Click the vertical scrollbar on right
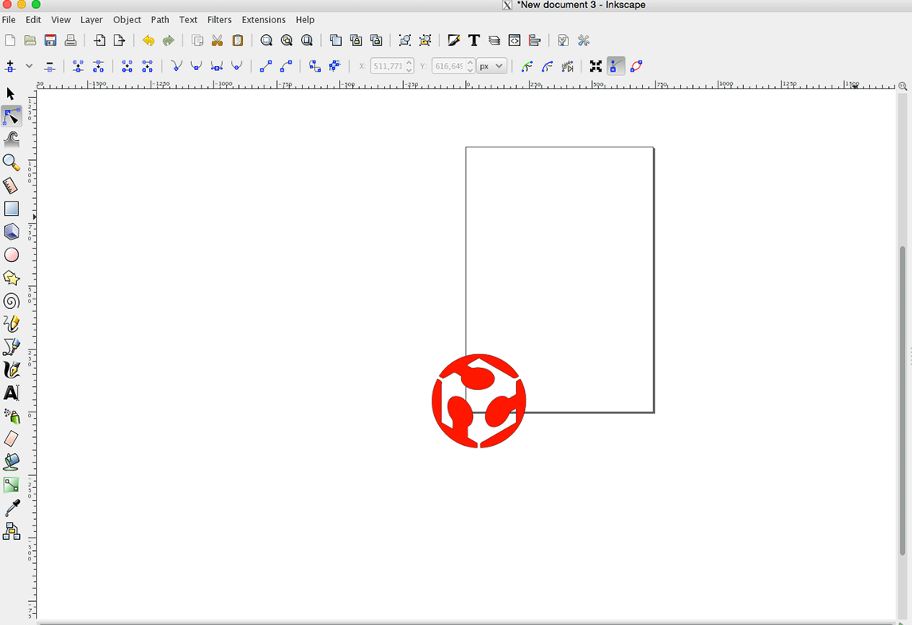This screenshot has width=912, height=625. coord(902,400)
